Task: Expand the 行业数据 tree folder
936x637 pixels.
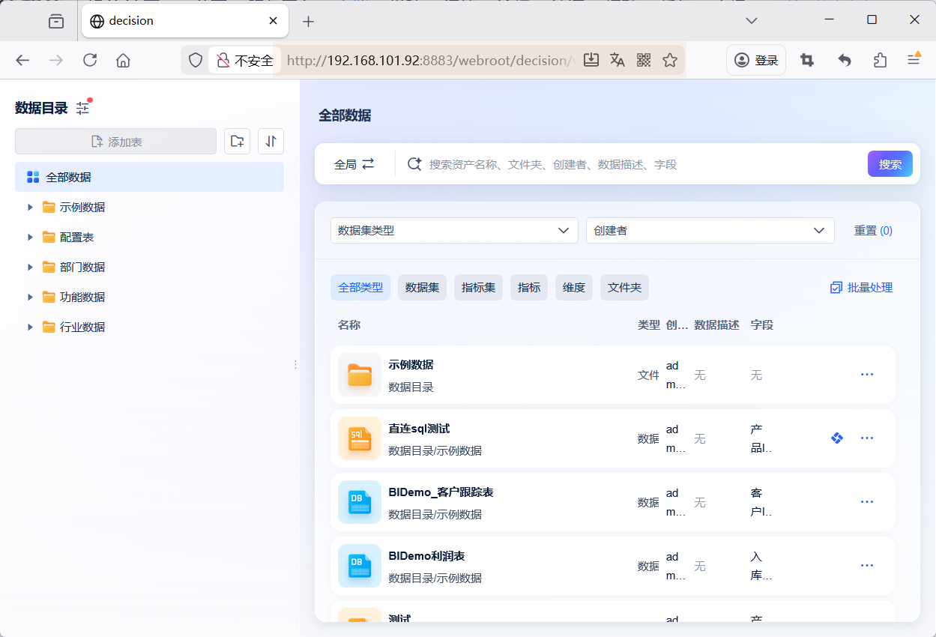Action: click(30, 327)
